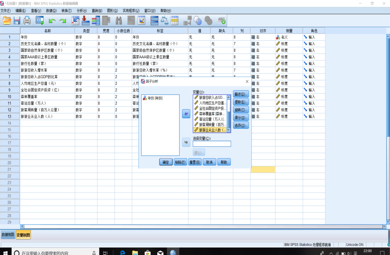This screenshot has width=390, height=255.
Task: Click the Windows Start button
Action: point(6,253)
